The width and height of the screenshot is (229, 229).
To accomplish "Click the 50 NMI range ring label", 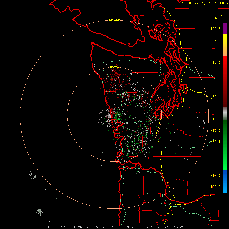I will [114, 67].
